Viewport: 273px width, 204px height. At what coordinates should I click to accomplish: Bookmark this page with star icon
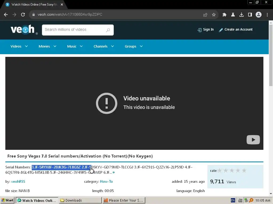pos(214,15)
